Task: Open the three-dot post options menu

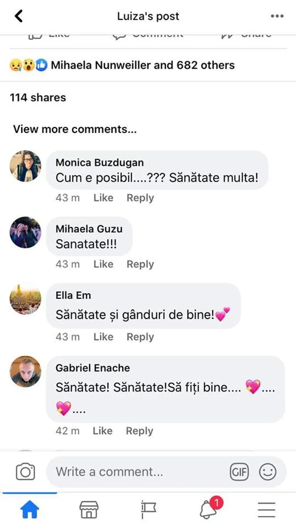Action: tap(277, 16)
